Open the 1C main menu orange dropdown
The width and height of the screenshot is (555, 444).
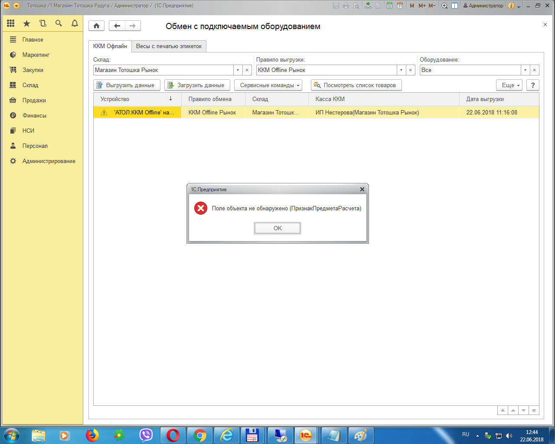point(16,6)
